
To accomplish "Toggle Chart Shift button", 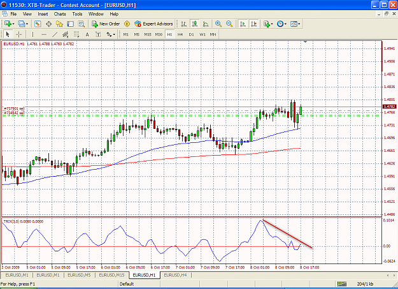I will tap(254, 24).
